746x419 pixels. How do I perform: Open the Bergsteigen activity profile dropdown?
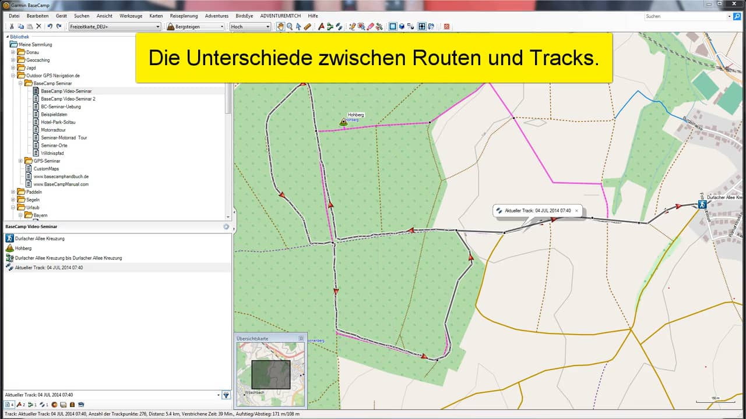[195, 26]
